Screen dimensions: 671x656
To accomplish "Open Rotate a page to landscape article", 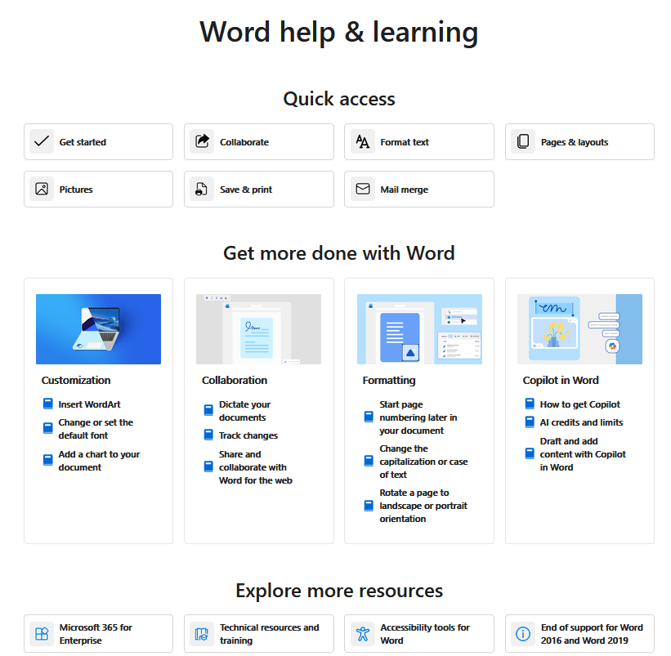I will (x=423, y=506).
